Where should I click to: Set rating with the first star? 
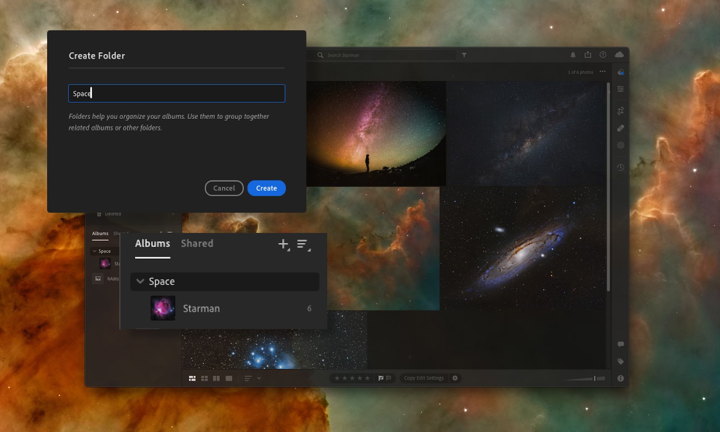coord(337,378)
